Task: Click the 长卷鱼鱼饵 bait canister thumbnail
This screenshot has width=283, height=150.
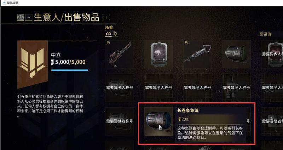Action: pyautogui.click(x=158, y=121)
